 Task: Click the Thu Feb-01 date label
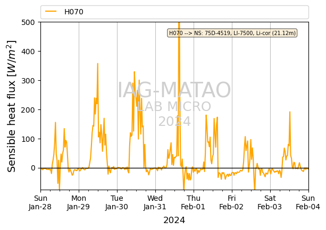pos(193,202)
